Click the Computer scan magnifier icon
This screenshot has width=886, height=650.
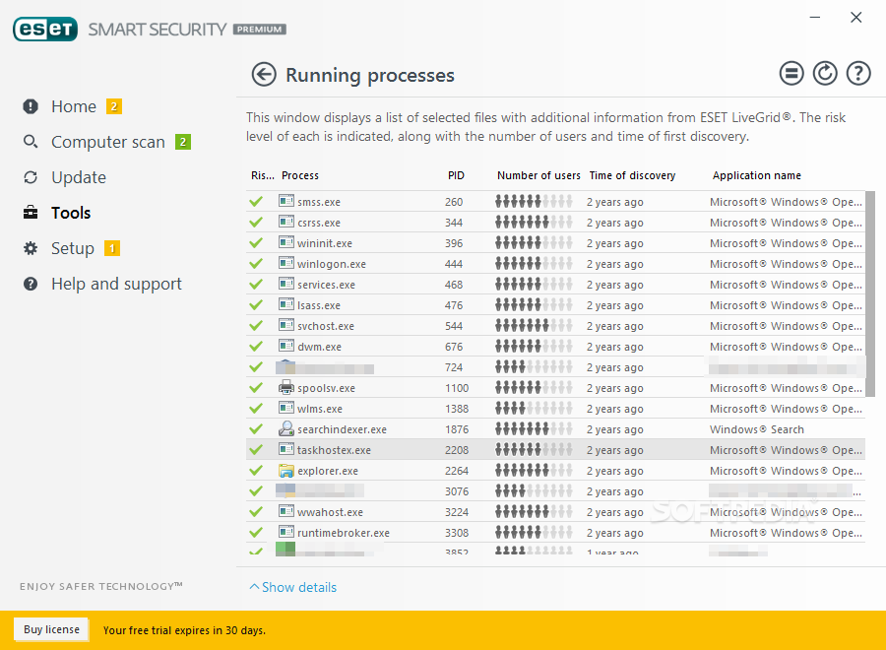point(31,141)
